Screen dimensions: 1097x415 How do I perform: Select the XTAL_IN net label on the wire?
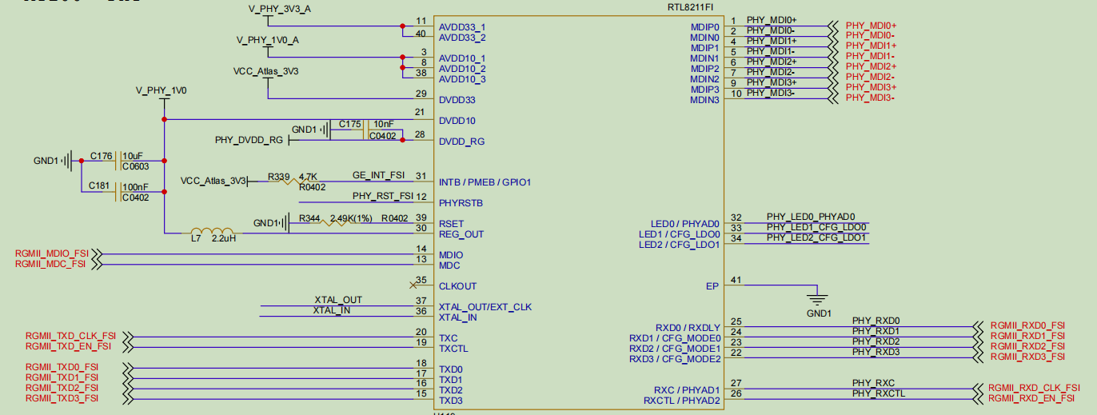click(331, 309)
